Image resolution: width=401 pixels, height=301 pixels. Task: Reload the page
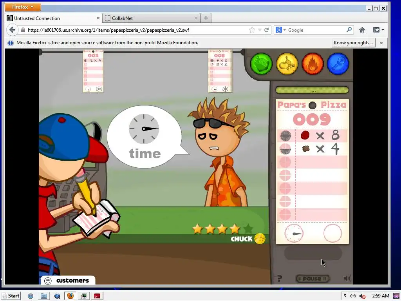[x=266, y=30]
